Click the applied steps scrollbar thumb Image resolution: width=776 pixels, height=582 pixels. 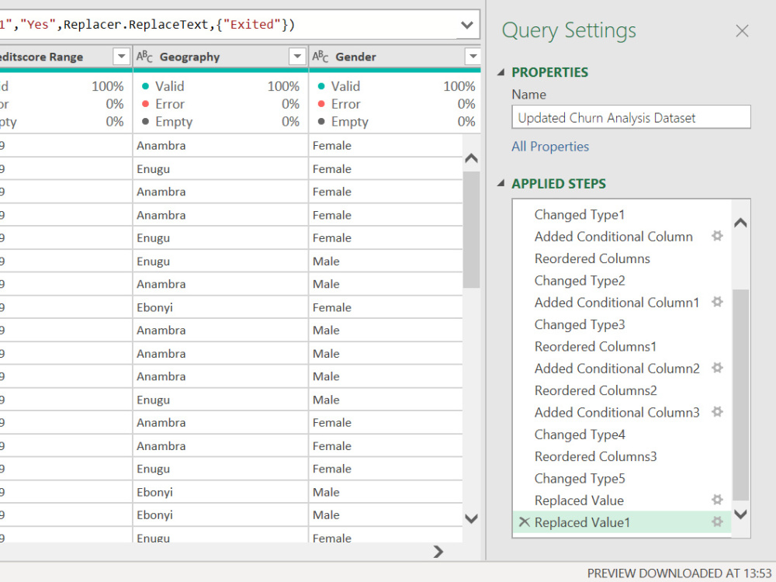[740, 395]
